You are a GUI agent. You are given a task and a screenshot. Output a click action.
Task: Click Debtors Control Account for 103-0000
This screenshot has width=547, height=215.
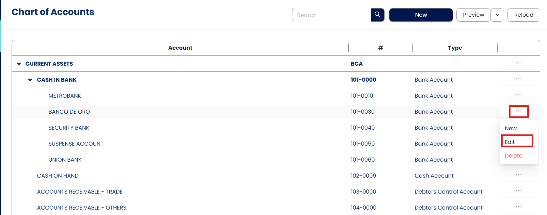coord(448,192)
